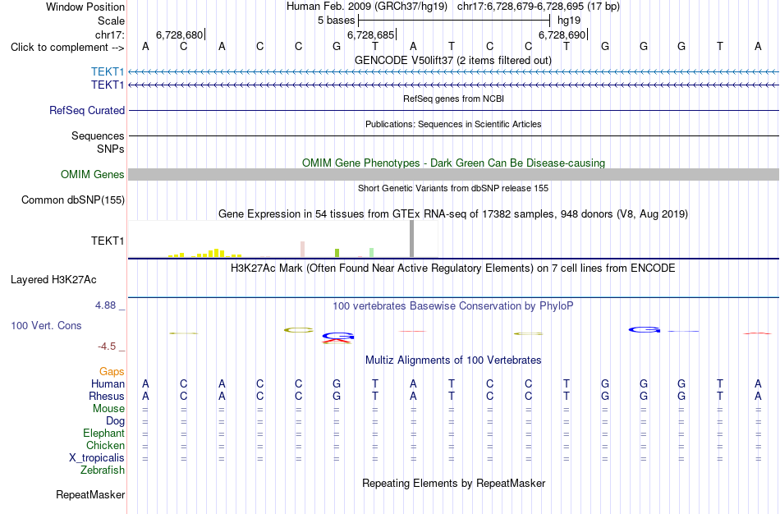This screenshot has width=780, height=514.
Task: Click the OMIM Gene Phenotypes track title
Action: point(453,163)
